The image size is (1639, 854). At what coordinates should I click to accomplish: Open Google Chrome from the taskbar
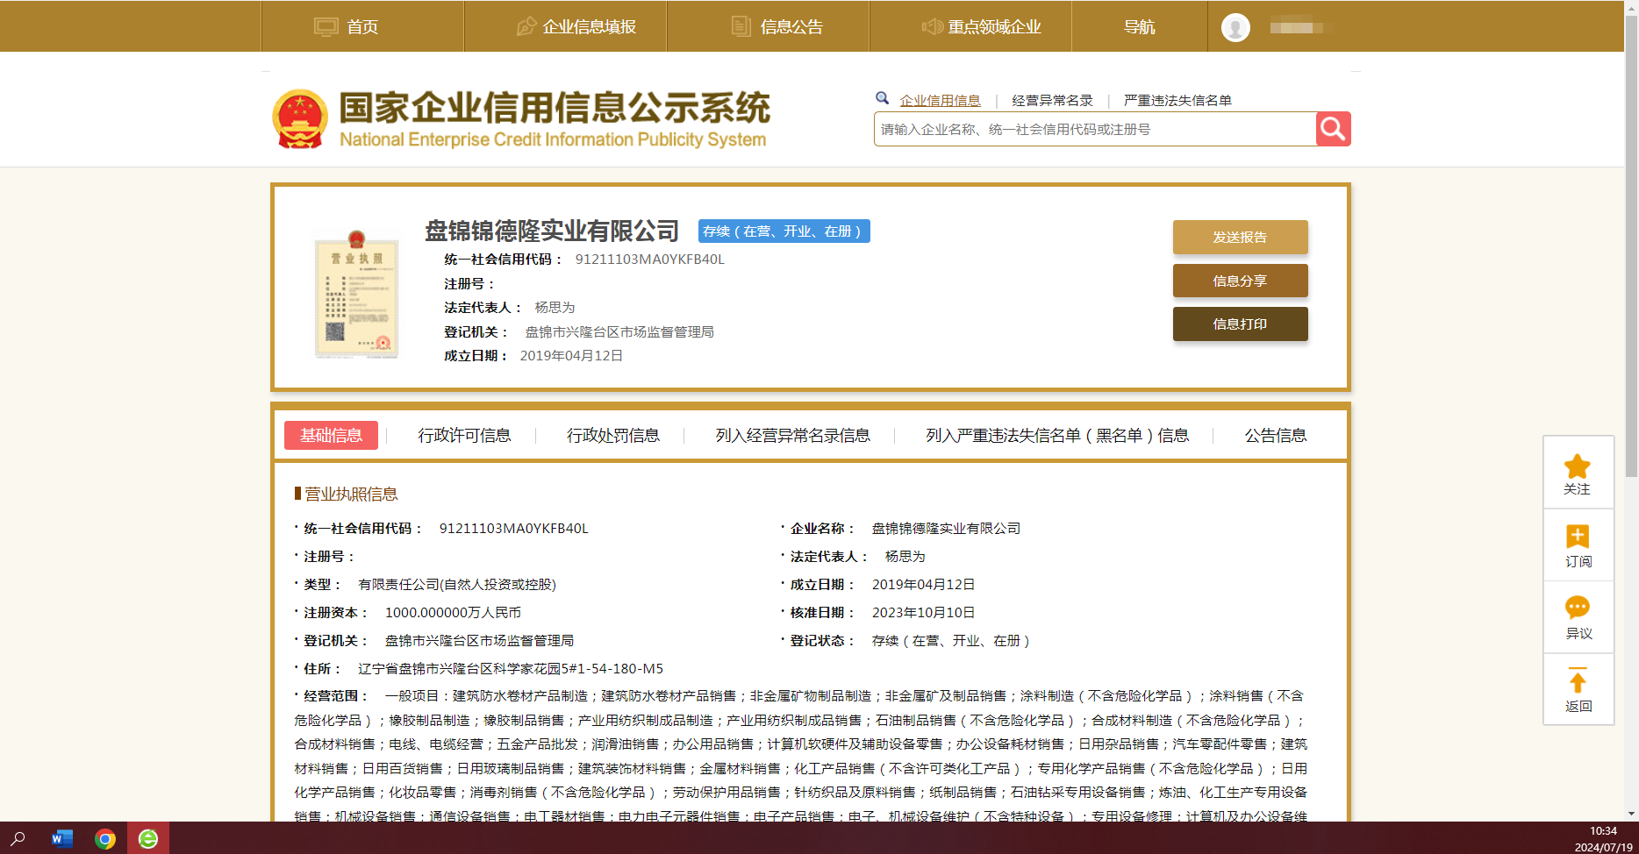[x=105, y=839]
